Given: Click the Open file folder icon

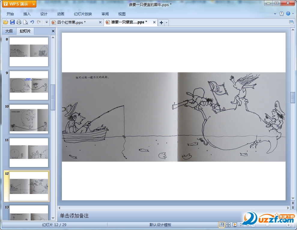Looking at the screenshot, I should [6, 22].
